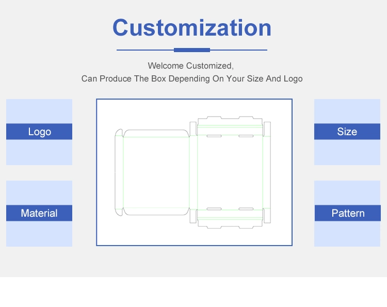The width and height of the screenshot is (387, 307).
Task: Open the box dieline template image
Action: coord(194,172)
